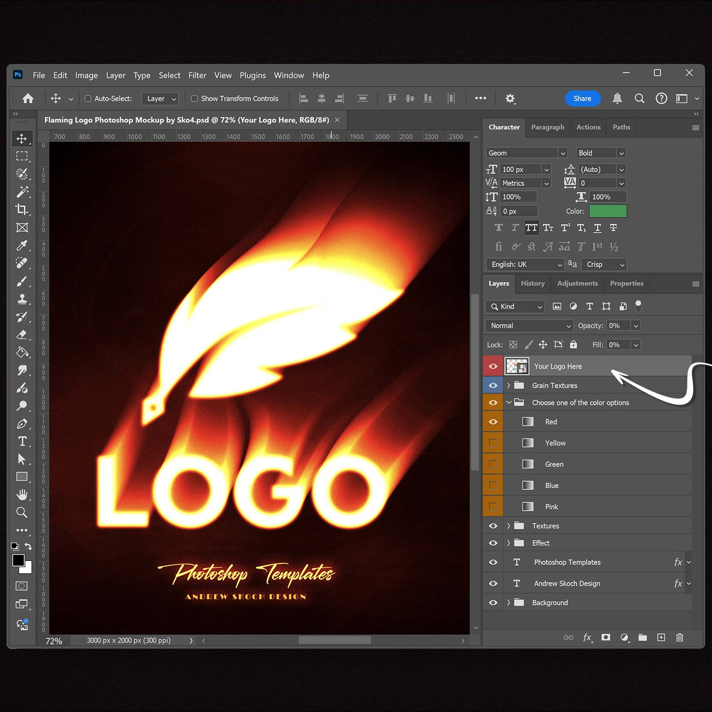
Task: Show the Pink color layer
Action: click(493, 506)
